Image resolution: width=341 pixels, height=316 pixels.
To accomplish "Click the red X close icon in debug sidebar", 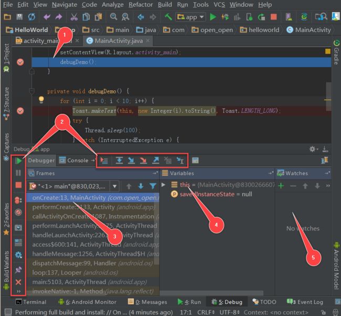I will (x=18, y=282).
